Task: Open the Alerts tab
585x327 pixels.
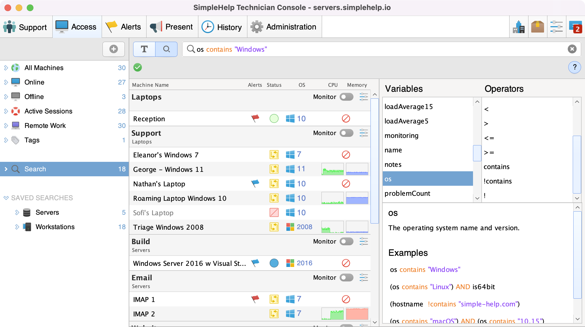Action: [124, 27]
